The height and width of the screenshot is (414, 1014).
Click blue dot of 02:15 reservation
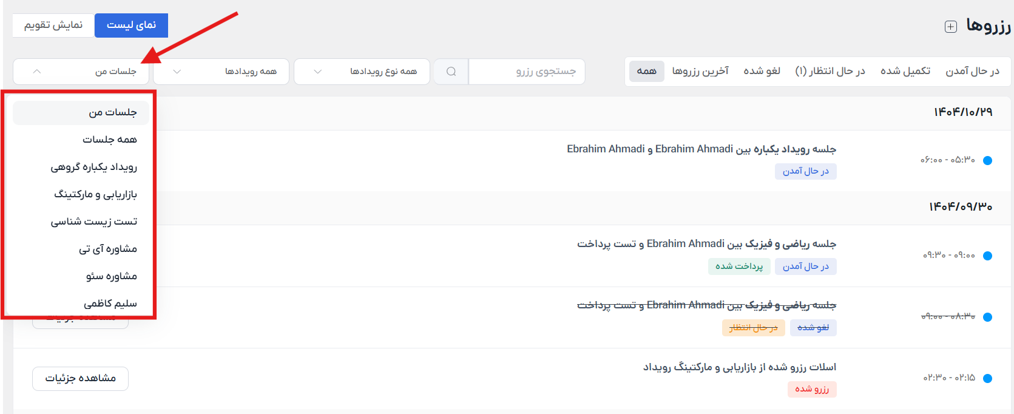point(987,378)
